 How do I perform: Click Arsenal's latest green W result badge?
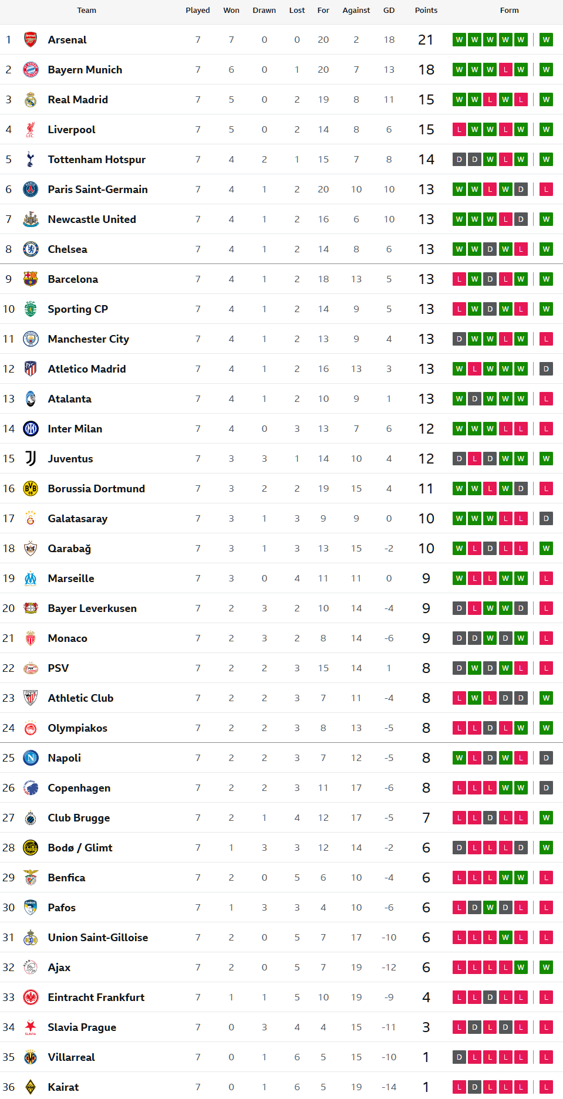546,40
